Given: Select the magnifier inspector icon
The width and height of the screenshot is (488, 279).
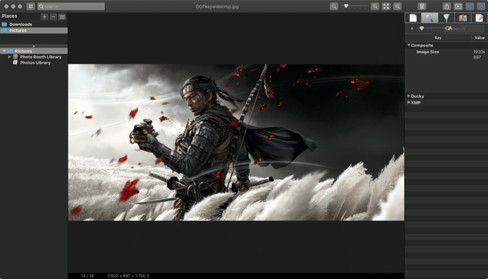Looking at the screenshot, I should coord(430,18).
